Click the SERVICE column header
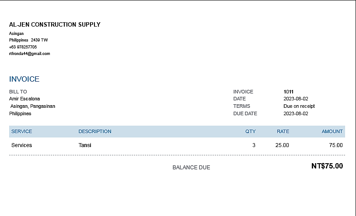 [x=22, y=131]
